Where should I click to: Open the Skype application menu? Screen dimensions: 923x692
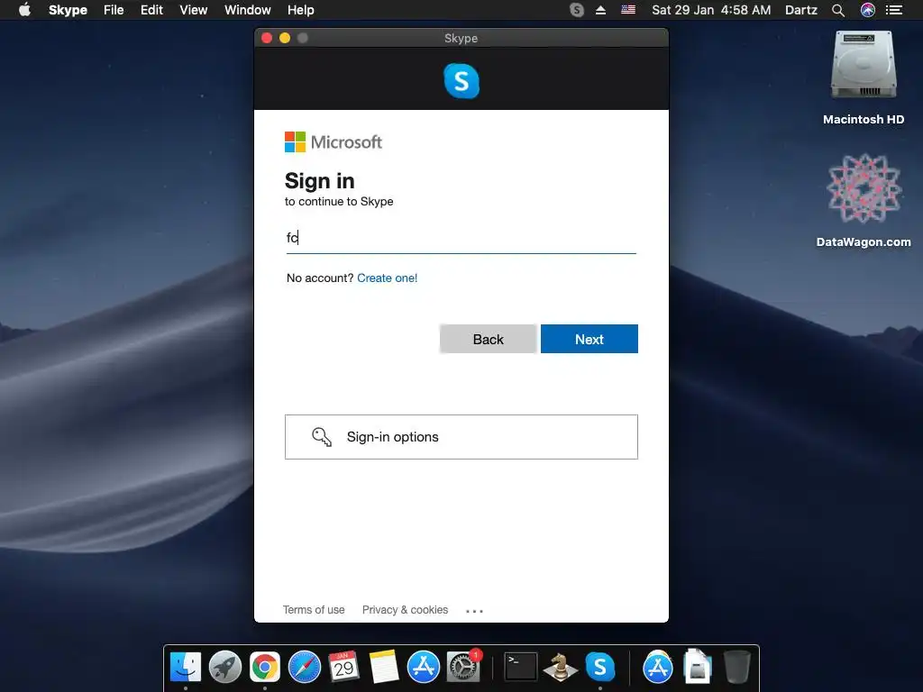[68, 10]
